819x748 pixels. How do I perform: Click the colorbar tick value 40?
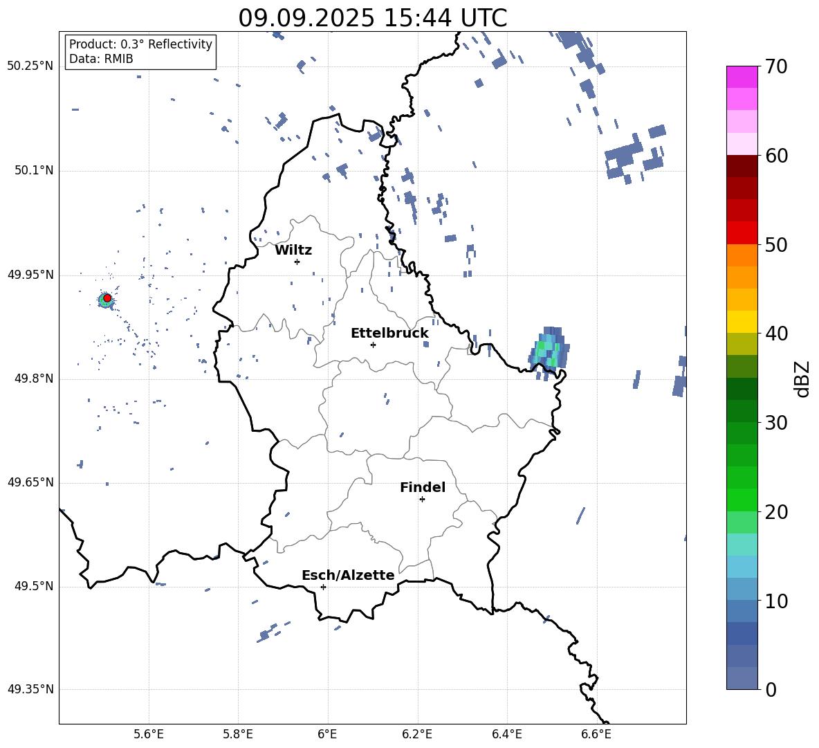tap(776, 334)
